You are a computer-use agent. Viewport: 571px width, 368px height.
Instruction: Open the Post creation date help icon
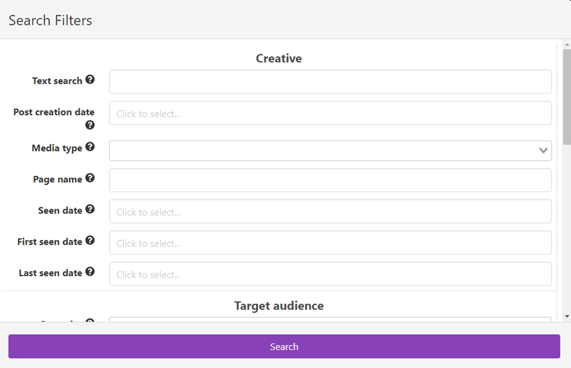point(90,125)
